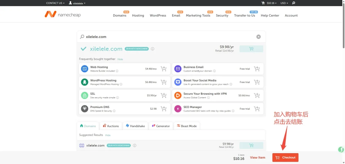The width and height of the screenshot is (345, 164).
Task: Click the Web Hosting product icon
Action: coord(85,69)
